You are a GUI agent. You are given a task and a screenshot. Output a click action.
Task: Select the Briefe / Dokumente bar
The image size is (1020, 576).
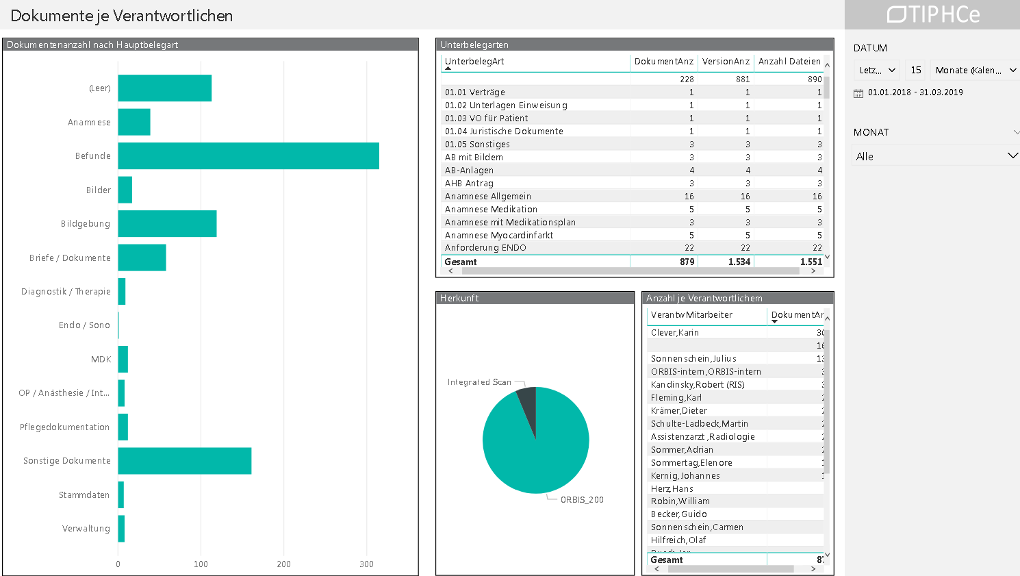point(142,258)
